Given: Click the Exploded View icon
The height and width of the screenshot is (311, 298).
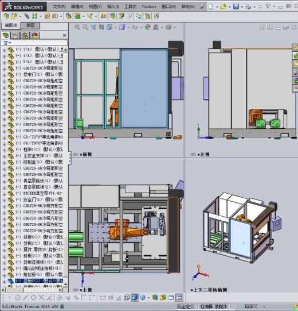Looking at the screenshot, I should click(121, 16).
